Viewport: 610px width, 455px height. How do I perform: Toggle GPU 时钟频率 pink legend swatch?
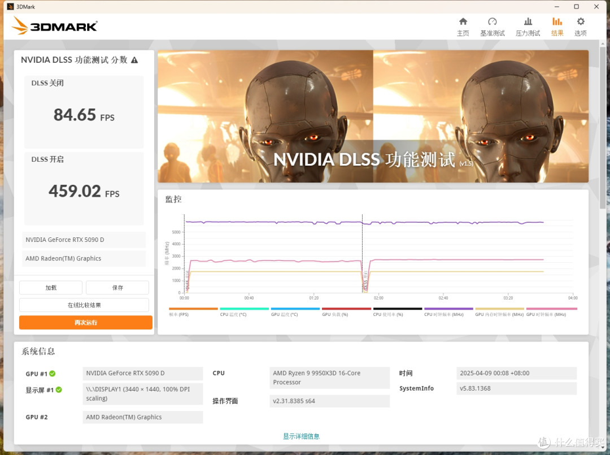click(x=552, y=309)
